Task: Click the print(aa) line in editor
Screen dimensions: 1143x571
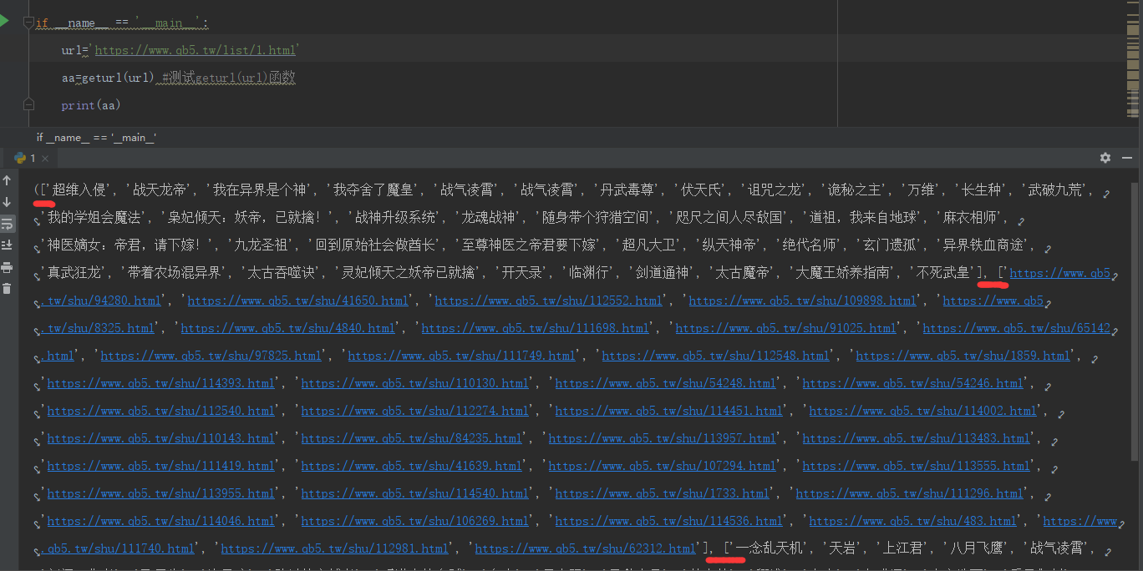Action: click(91, 105)
